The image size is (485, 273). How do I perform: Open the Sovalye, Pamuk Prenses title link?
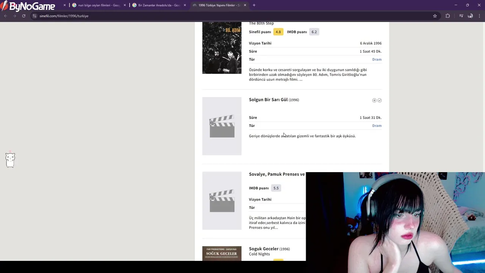[x=277, y=174]
